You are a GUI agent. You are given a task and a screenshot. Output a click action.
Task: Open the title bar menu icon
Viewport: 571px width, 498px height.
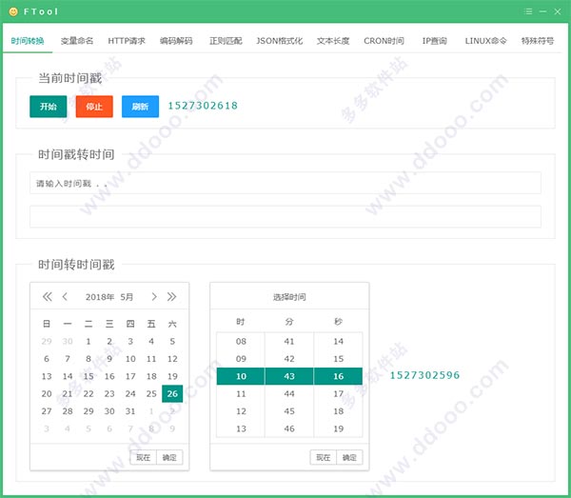(x=528, y=11)
